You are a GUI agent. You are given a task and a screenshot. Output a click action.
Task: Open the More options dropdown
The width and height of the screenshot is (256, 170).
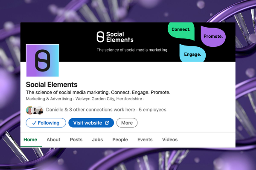click(x=127, y=123)
